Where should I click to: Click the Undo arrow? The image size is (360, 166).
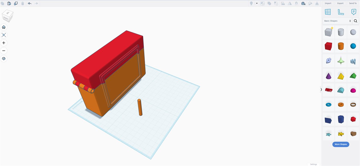tap(30, 3)
